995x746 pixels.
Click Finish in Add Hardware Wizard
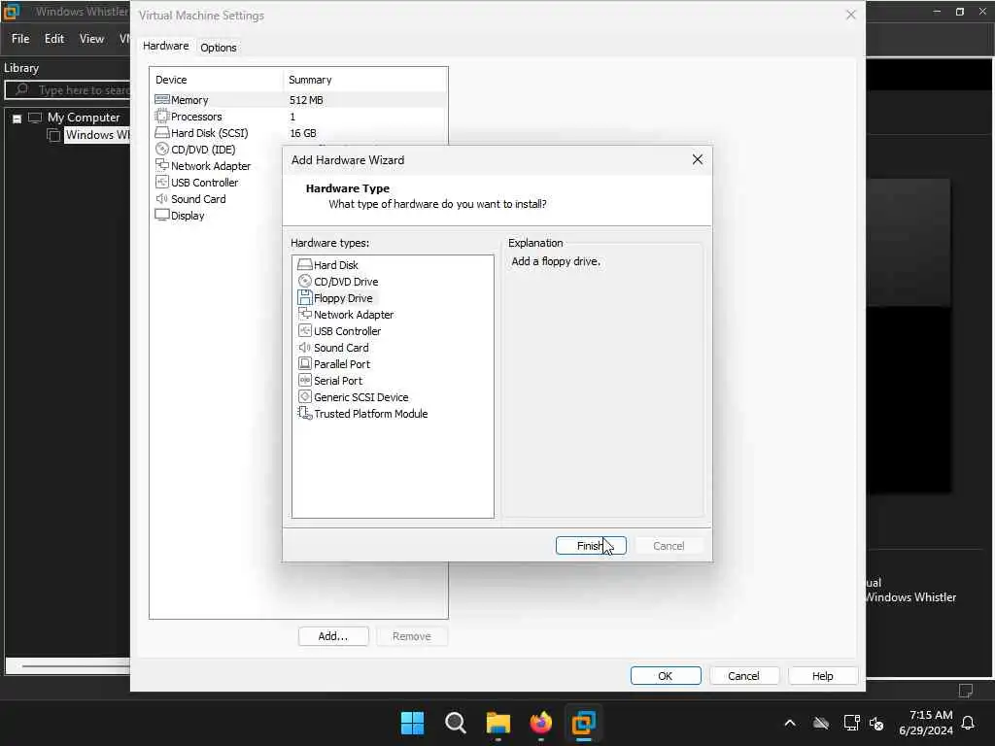coord(591,546)
